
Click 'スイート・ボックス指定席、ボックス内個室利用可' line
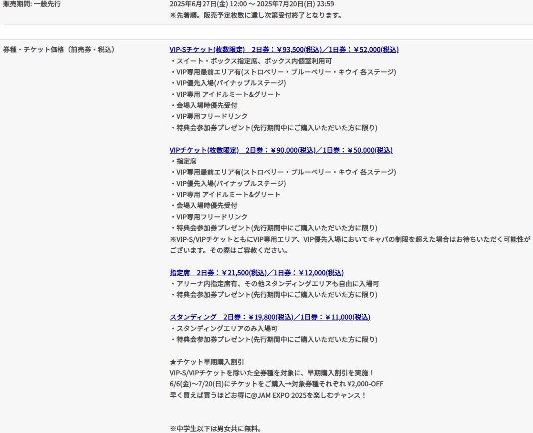[251, 61]
